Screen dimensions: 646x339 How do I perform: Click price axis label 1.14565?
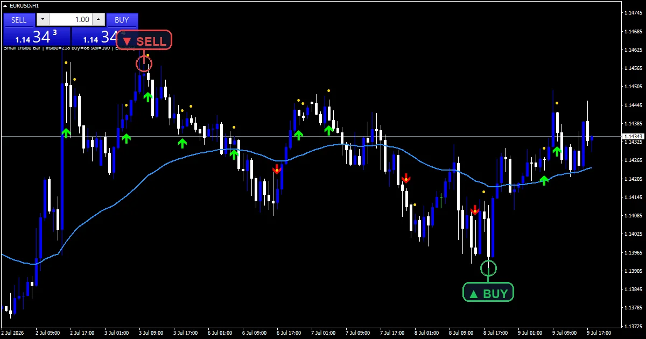[635, 68]
